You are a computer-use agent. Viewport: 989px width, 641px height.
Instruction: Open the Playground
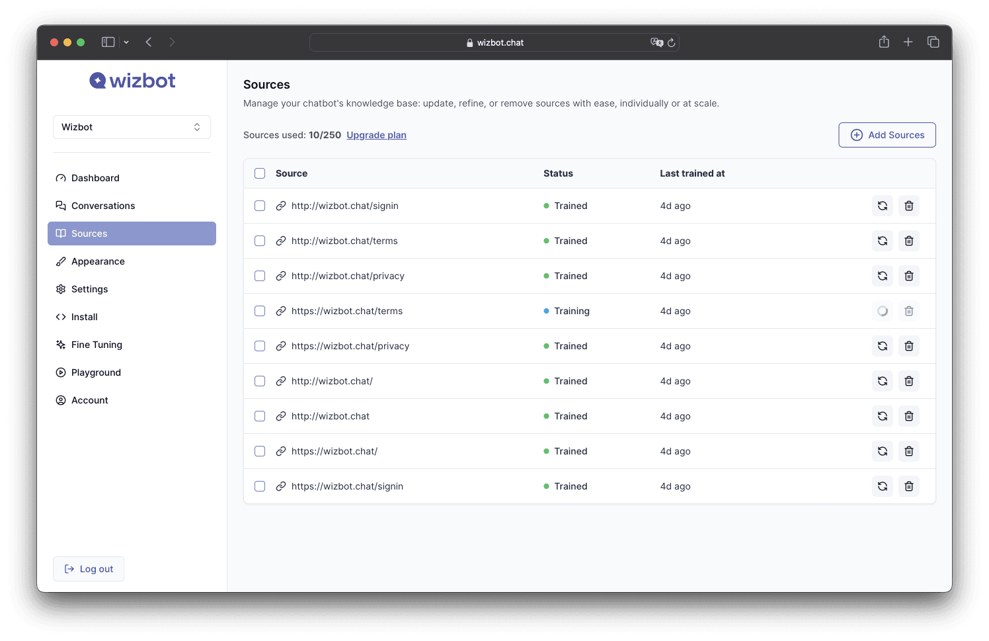132,372
